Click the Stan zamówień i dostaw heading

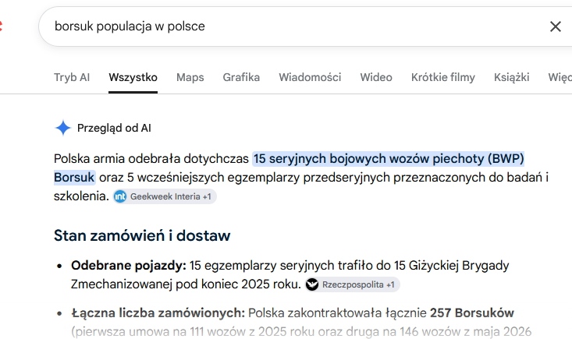pos(142,235)
